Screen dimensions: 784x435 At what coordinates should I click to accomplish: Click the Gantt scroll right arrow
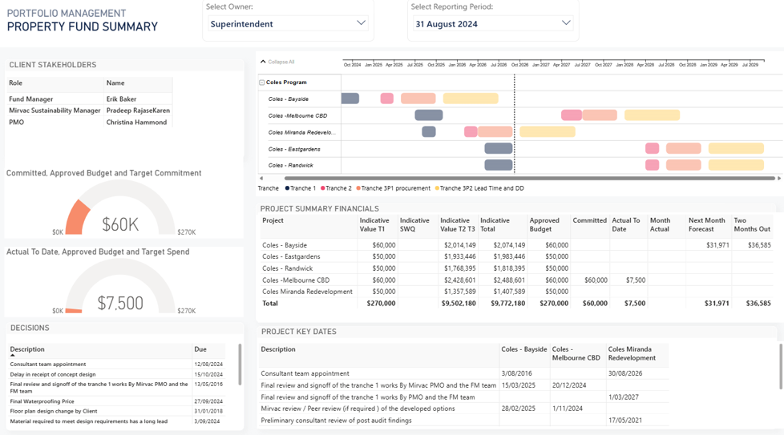click(779, 179)
